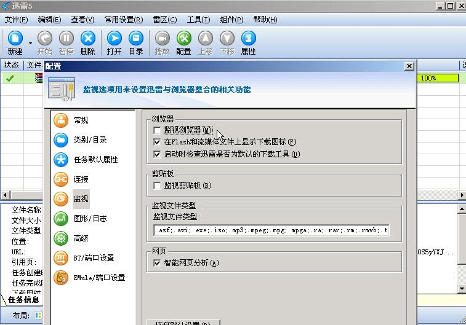The image size is (466, 325).
Task: Enable the 监视浏览器(M) checkbox
Action: (x=157, y=130)
